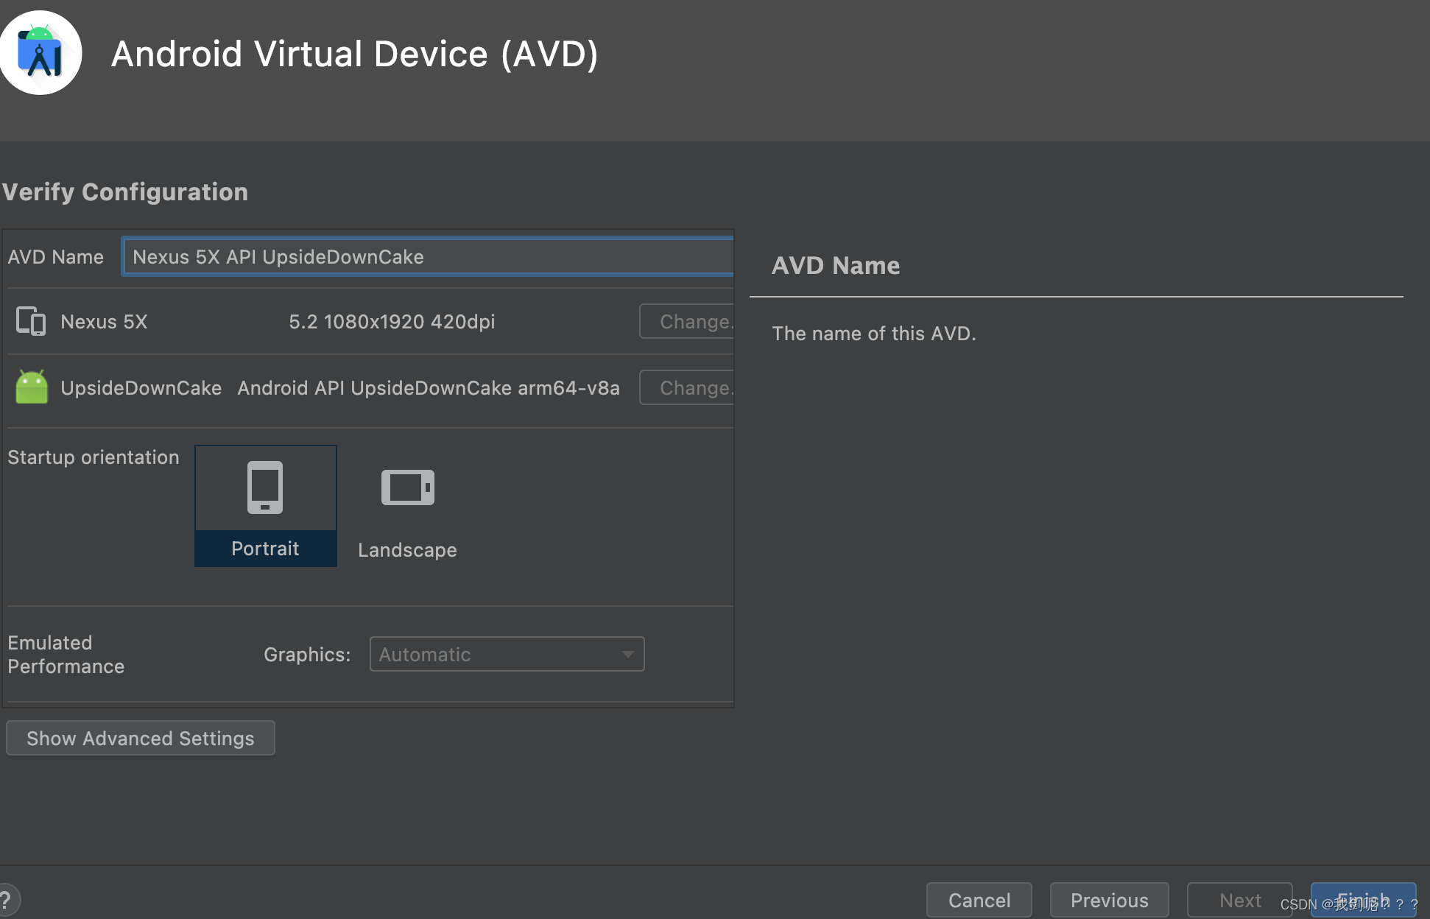1430x919 pixels.
Task: Click the disabled Next button
Action: pyautogui.click(x=1239, y=900)
